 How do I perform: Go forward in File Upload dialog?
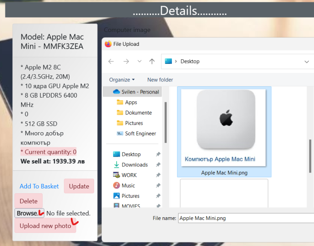pyautogui.click(x=126, y=61)
